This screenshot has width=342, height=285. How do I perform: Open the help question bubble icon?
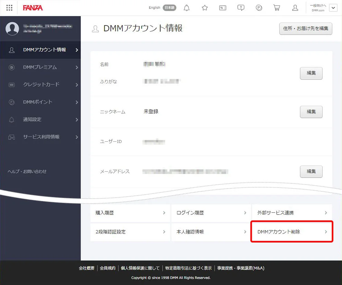click(241, 8)
